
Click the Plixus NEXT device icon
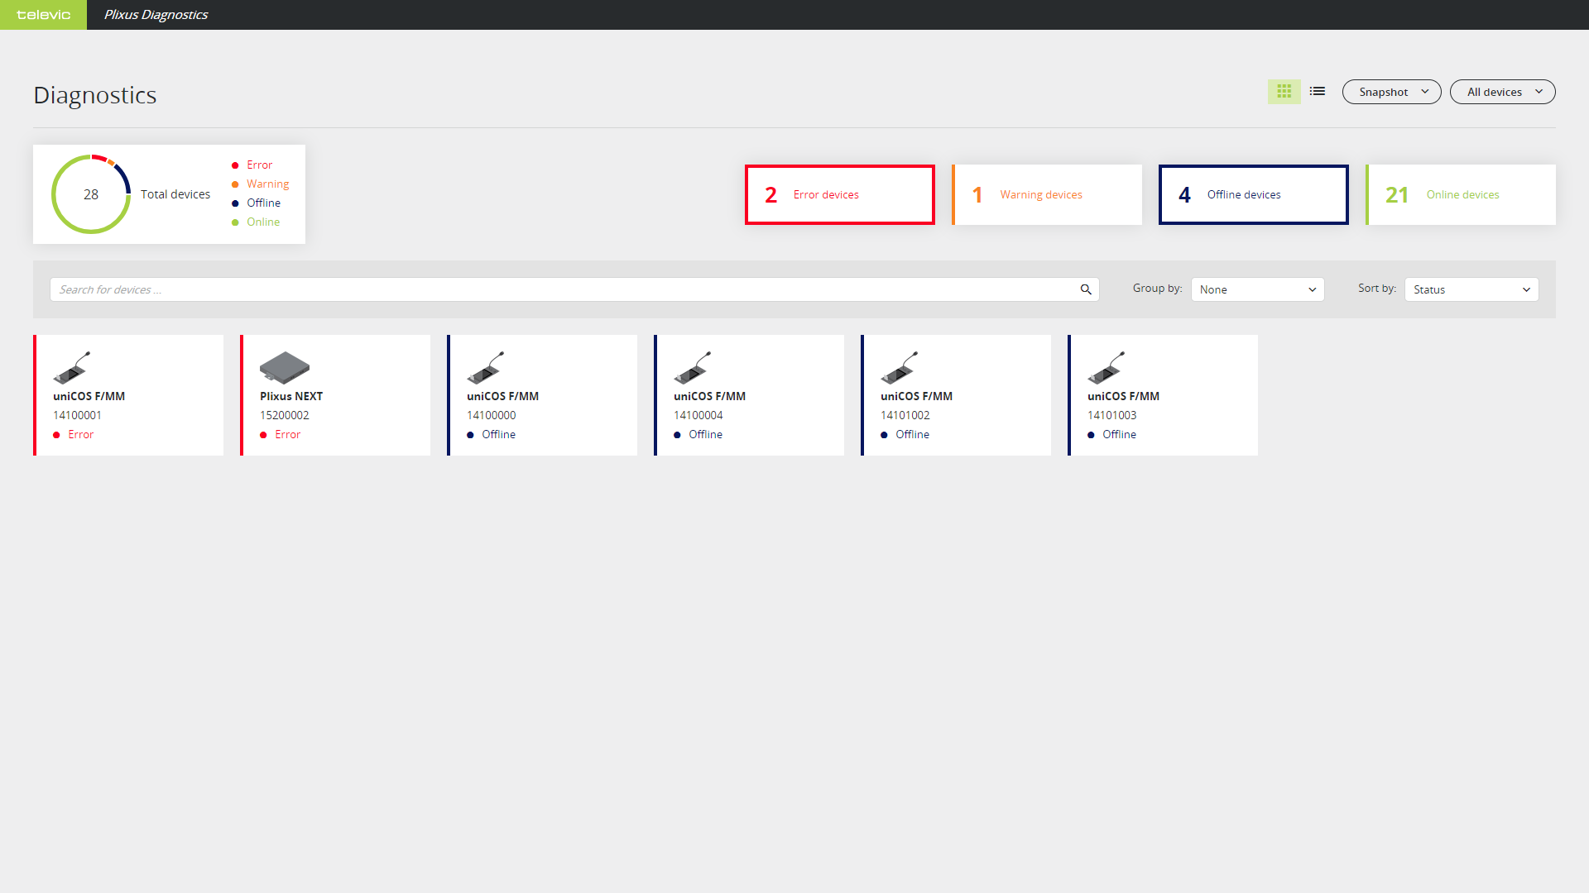(284, 368)
